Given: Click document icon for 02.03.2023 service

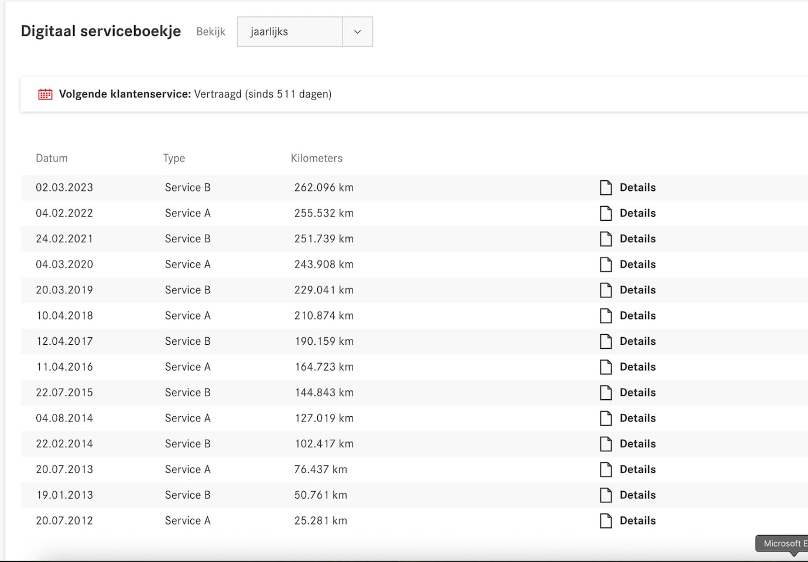Looking at the screenshot, I should pos(606,187).
